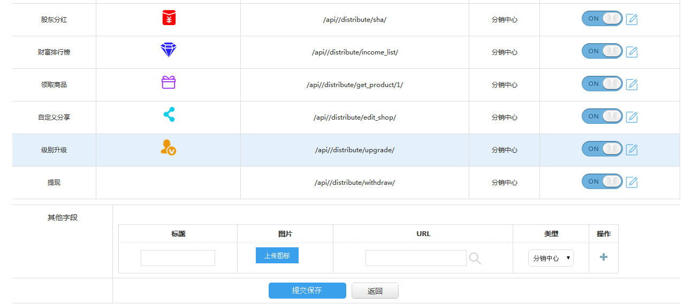
Task: Disable the 领取商品 ON switch
Action: [602, 84]
